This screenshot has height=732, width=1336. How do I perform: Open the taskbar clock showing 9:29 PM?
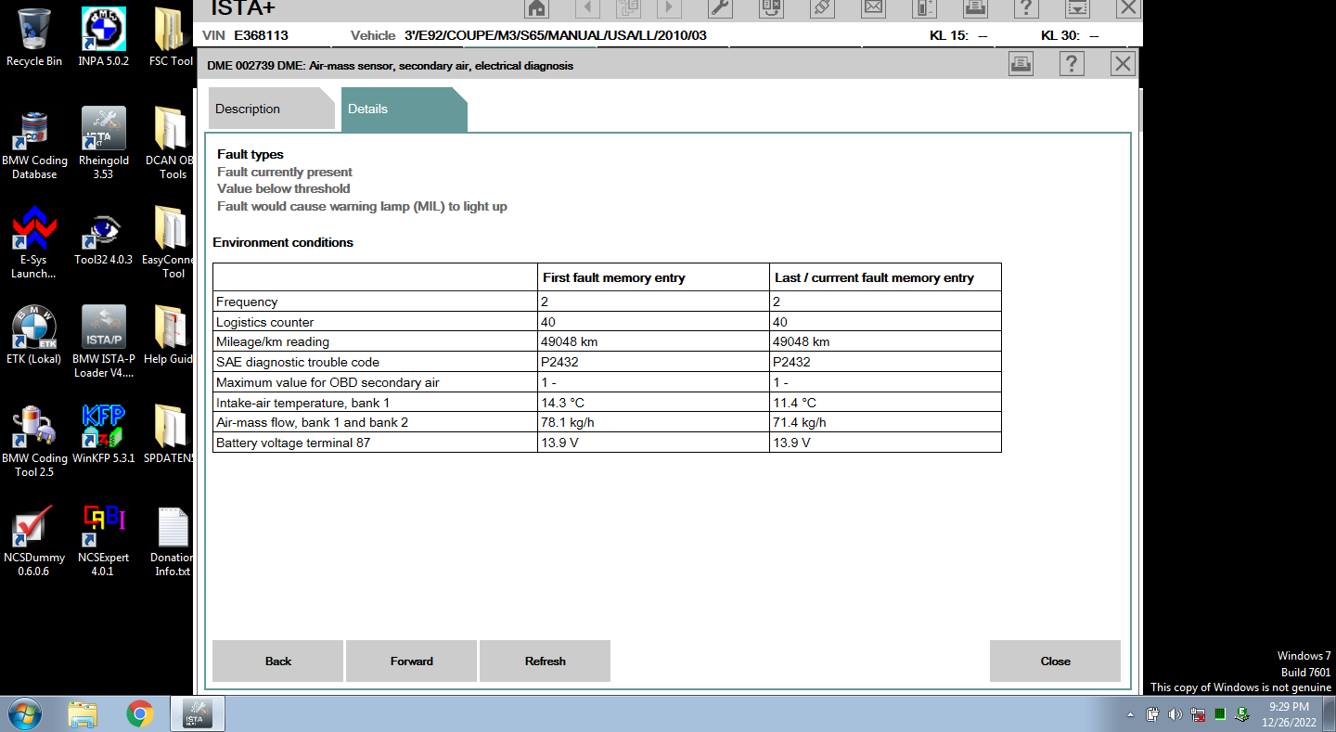(x=1289, y=713)
